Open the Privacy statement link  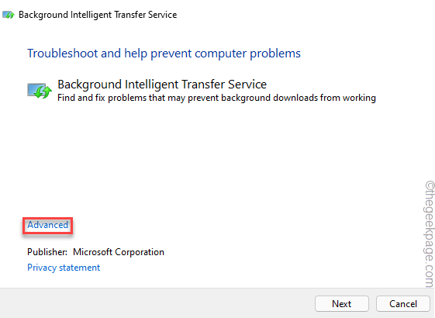point(64,268)
